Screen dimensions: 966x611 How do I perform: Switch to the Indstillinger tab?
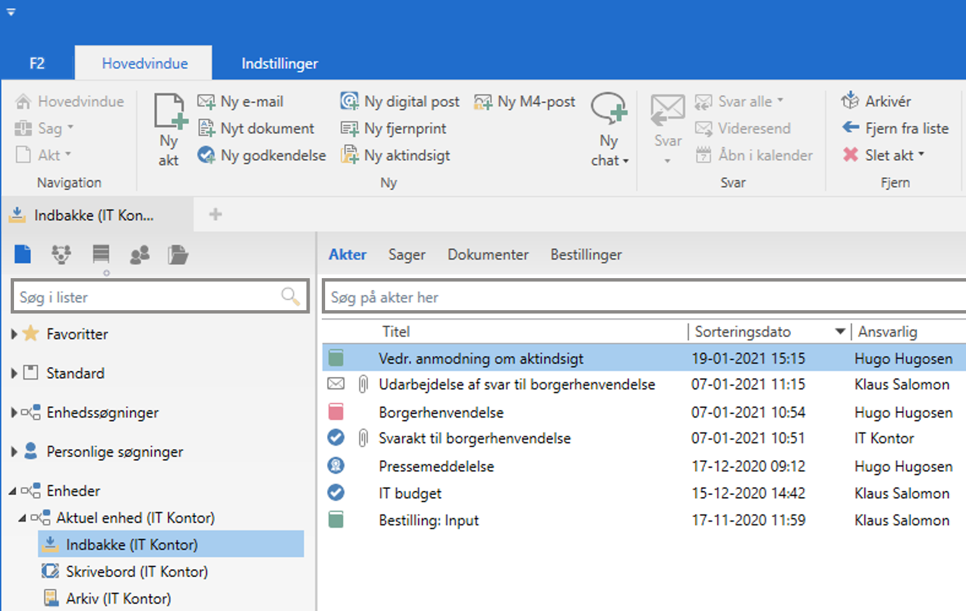(280, 63)
